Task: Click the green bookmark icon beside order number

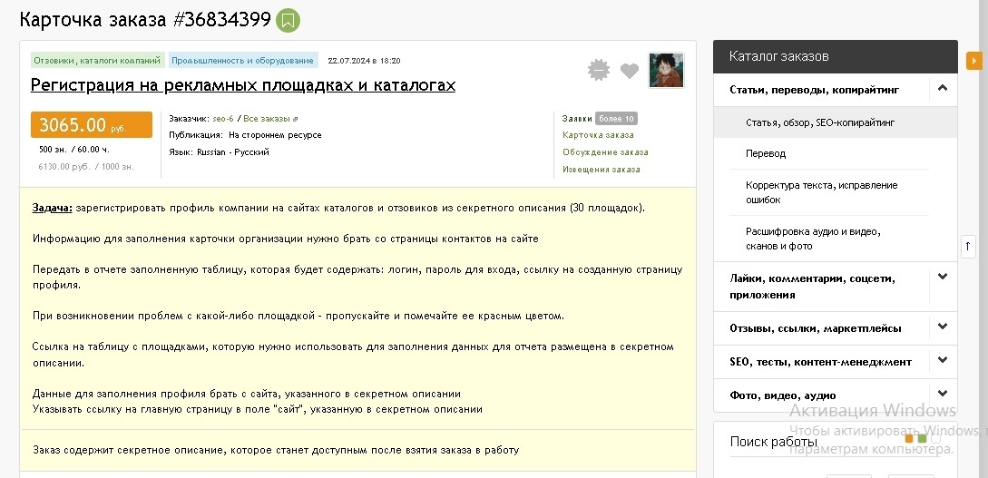Action: coord(288,21)
